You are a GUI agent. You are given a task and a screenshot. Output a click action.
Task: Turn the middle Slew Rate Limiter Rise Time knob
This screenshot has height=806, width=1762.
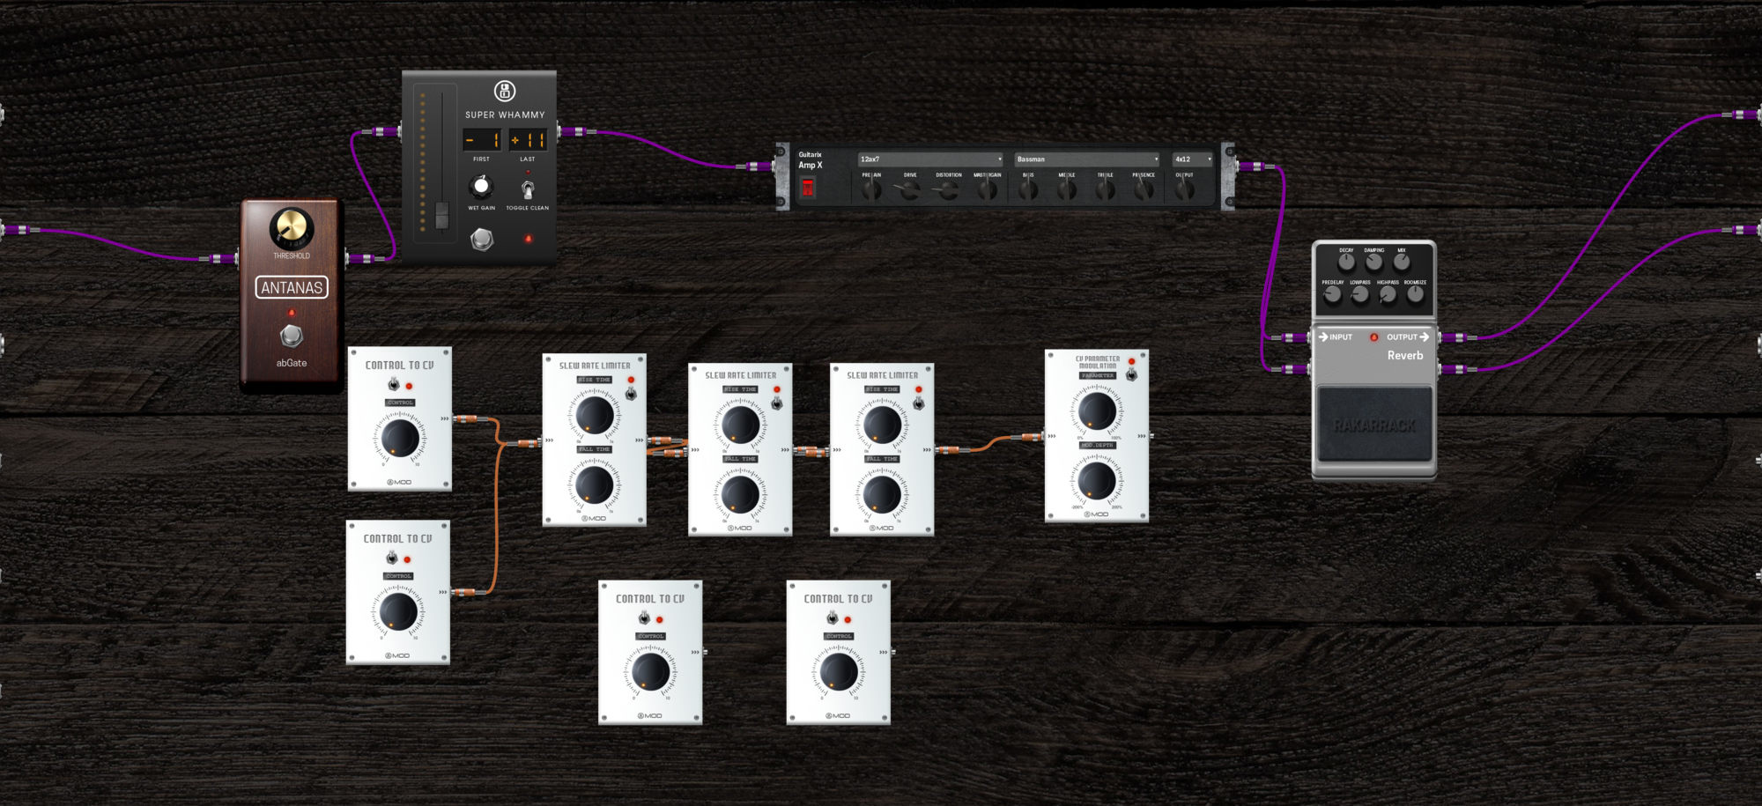(740, 424)
